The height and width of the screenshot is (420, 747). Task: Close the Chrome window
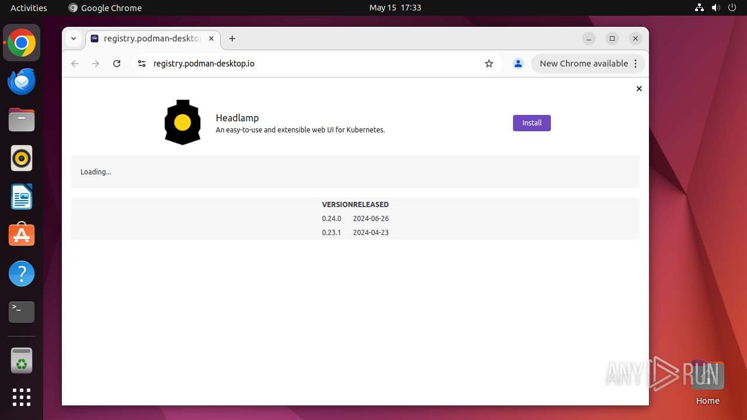[636, 38]
